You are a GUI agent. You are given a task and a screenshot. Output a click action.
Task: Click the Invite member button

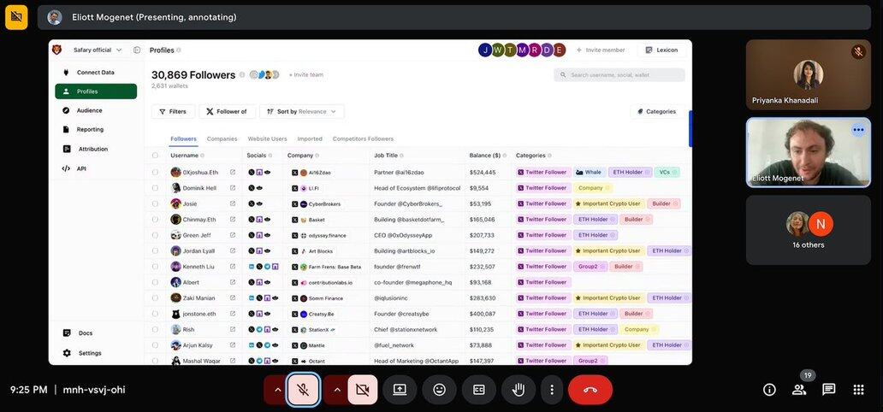pyautogui.click(x=601, y=50)
